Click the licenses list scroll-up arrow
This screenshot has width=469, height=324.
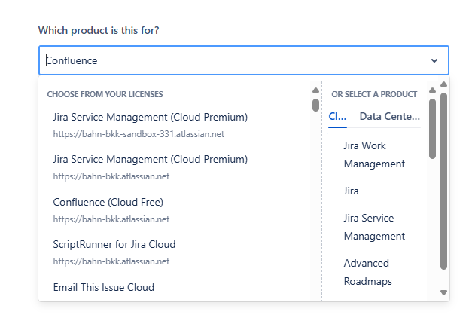coord(315,90)
